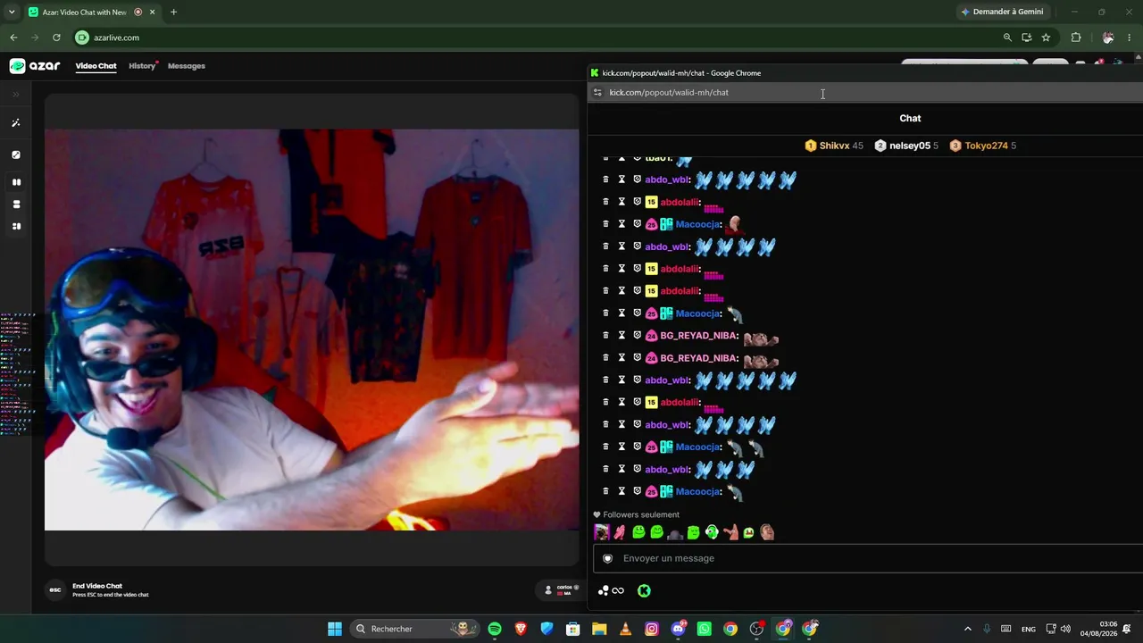Click the Rechercher taskbar search box
Screen dimensions: 1143x643
414,629
